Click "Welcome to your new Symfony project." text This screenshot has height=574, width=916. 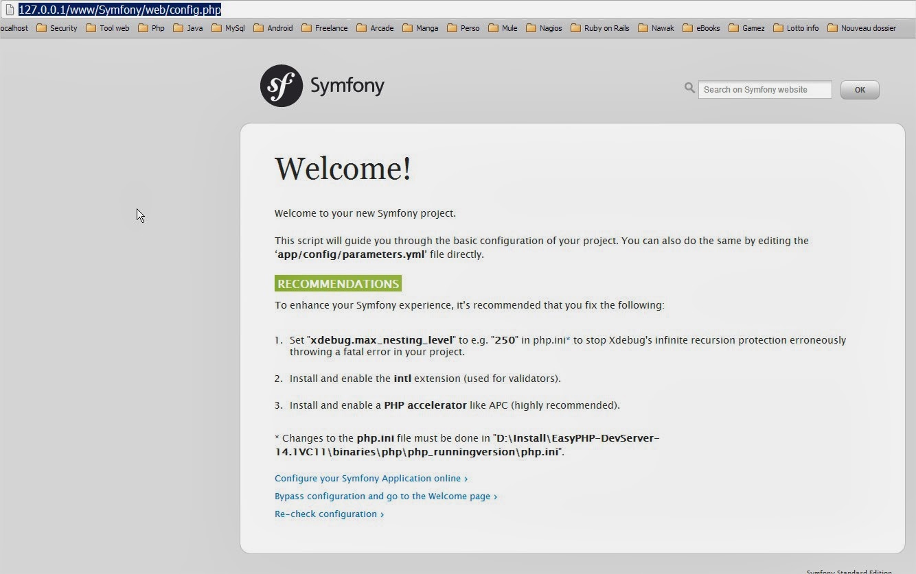(x=365, y=213)
